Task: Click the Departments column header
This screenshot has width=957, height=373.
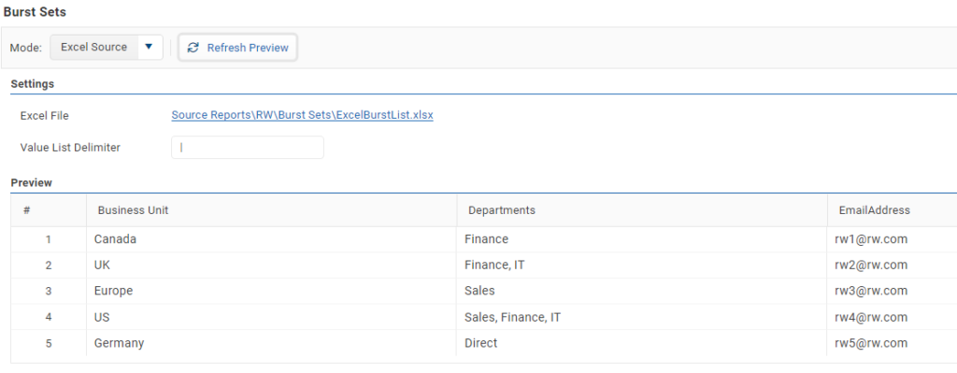Action: [642, 210]
